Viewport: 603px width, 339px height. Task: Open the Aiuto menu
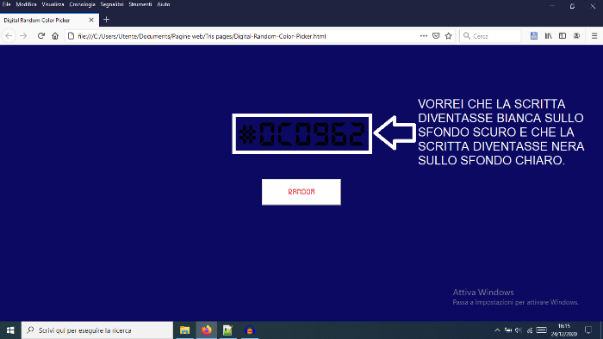click(164, 4)
